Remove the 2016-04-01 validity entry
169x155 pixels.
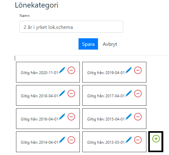71,117
